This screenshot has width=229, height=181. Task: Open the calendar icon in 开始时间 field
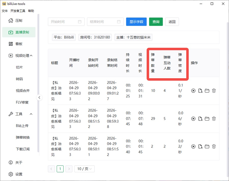[x=80, y=22]
